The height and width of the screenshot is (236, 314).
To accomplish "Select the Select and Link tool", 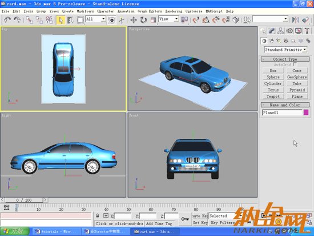I will coord(30,20).
